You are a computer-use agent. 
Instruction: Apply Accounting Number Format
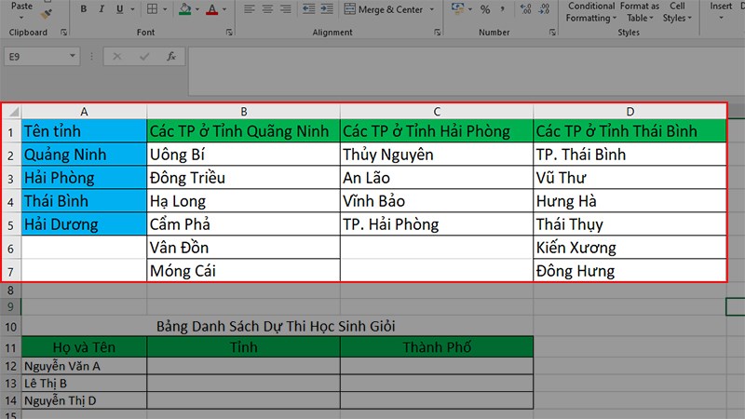(x=457, y=8)
